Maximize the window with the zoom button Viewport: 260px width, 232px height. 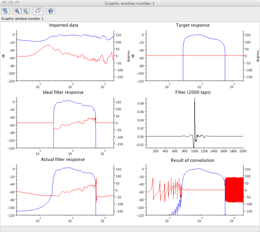pyautogui.click(x=17, y=3)
